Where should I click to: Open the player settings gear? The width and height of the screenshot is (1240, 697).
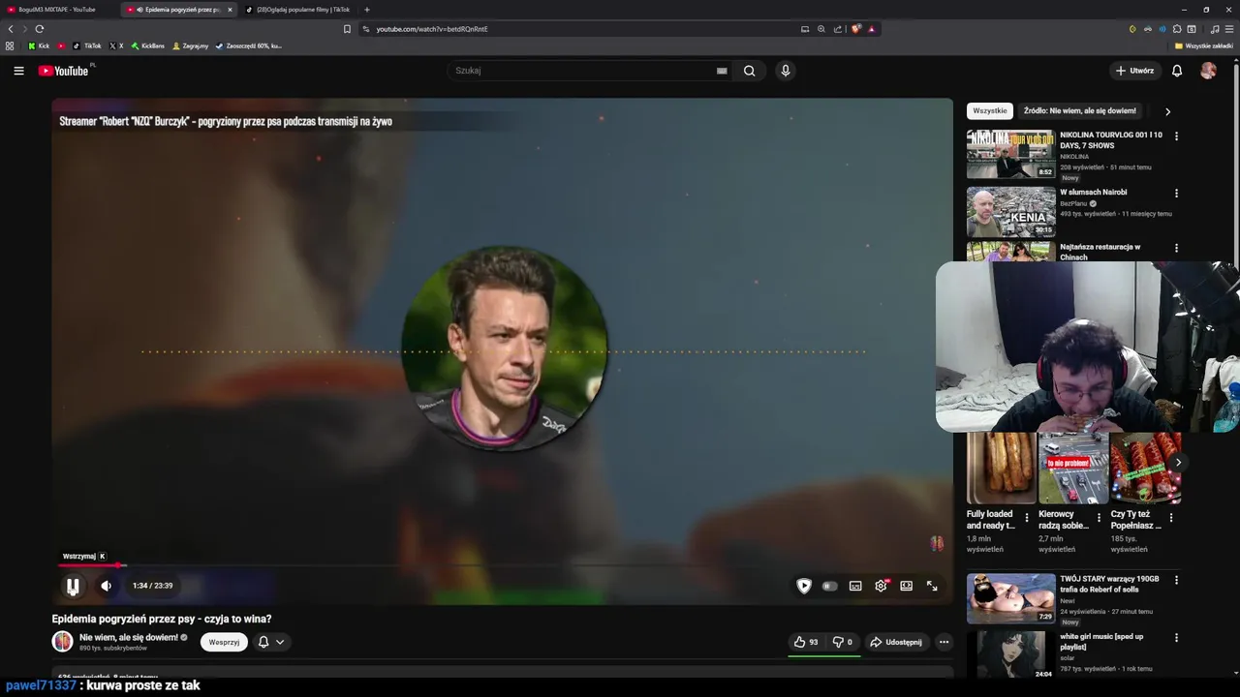(x=881, y=586)
